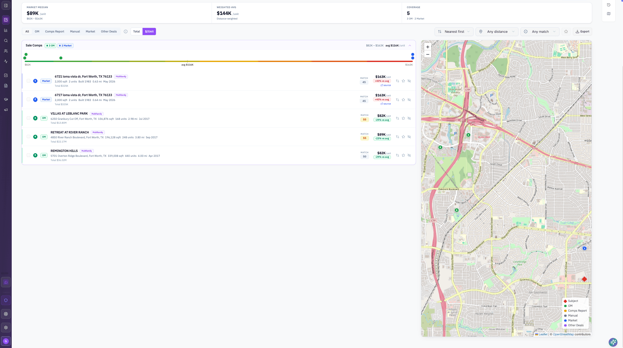Open the document icon in sidebar
The width and height of the screenshot is (623, 348).
tap(6, 86)
